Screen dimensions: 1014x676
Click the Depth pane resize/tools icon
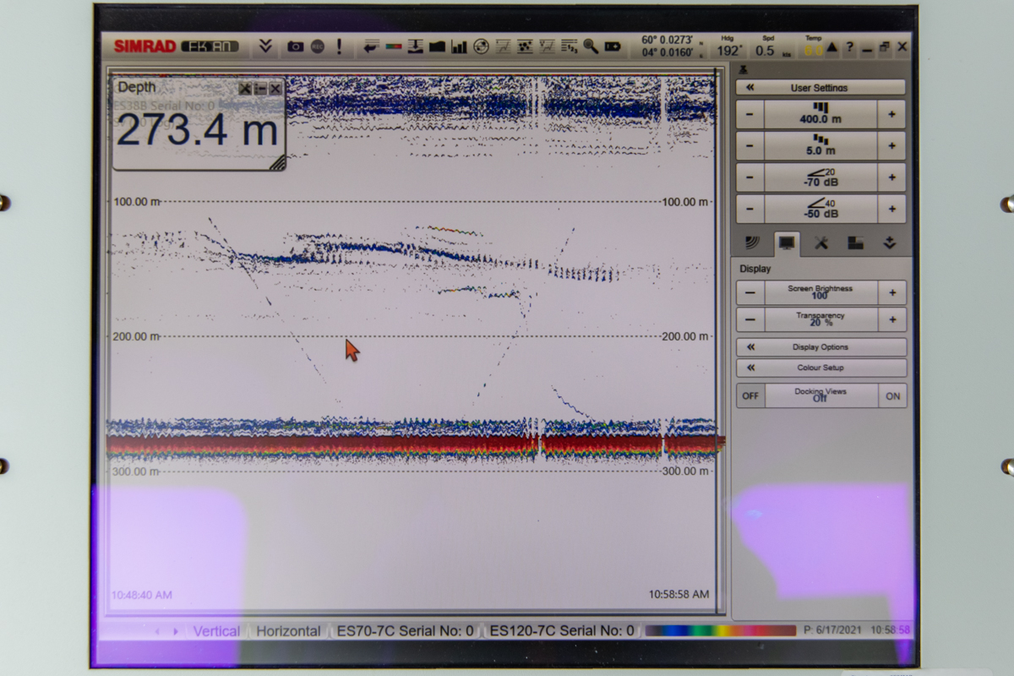coord(245,89)
